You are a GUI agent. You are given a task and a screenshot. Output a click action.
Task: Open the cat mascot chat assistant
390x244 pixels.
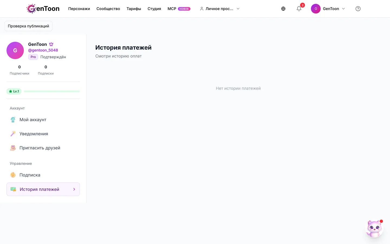(375, 228)
